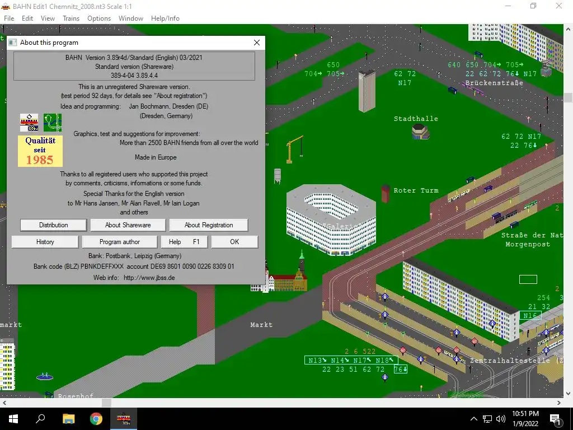Viewport: 573px width, 430px height.
Task: Select the BAHN taskbar icon
Action: coord(124,419)
